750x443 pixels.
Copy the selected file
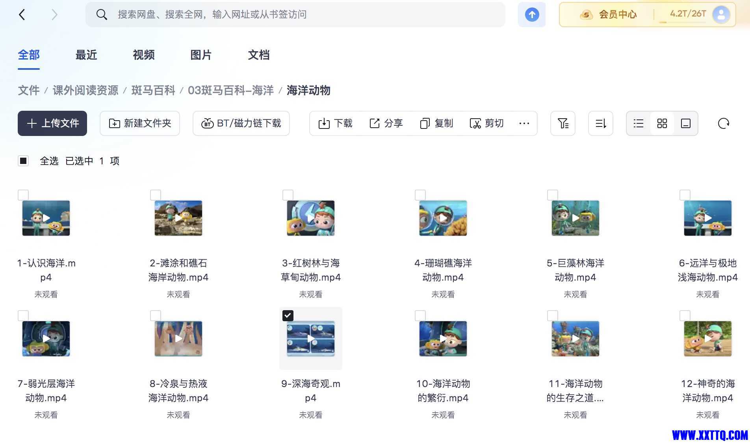436,123
